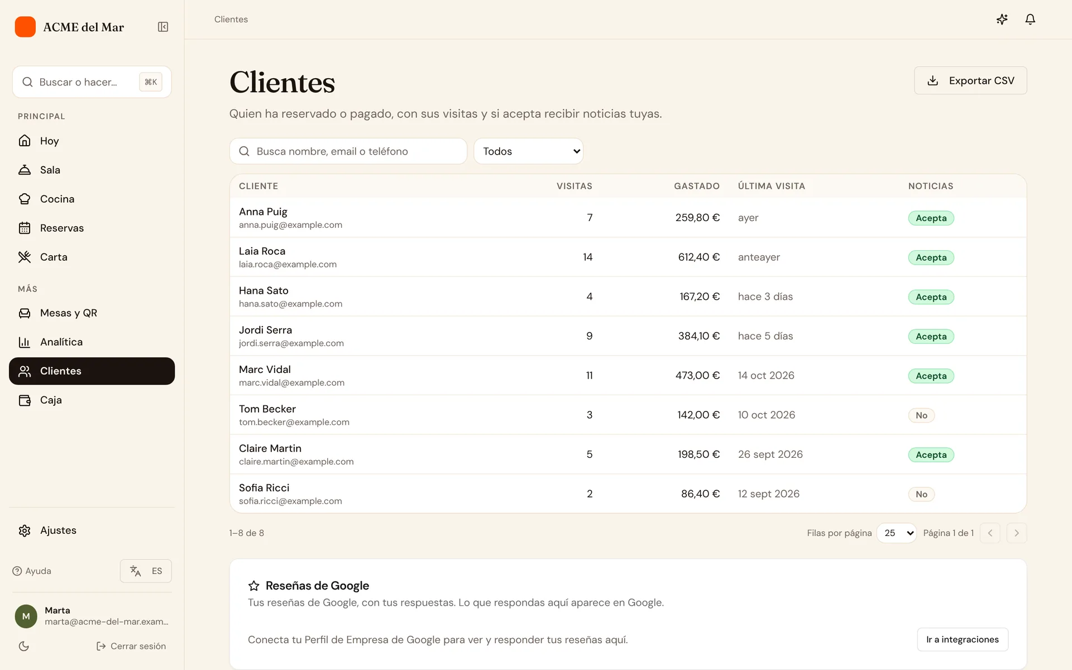Focus the Busca nombre, email o teléfono field
The width and height of the screenshot is (1072, 670).
pos(348,151)
